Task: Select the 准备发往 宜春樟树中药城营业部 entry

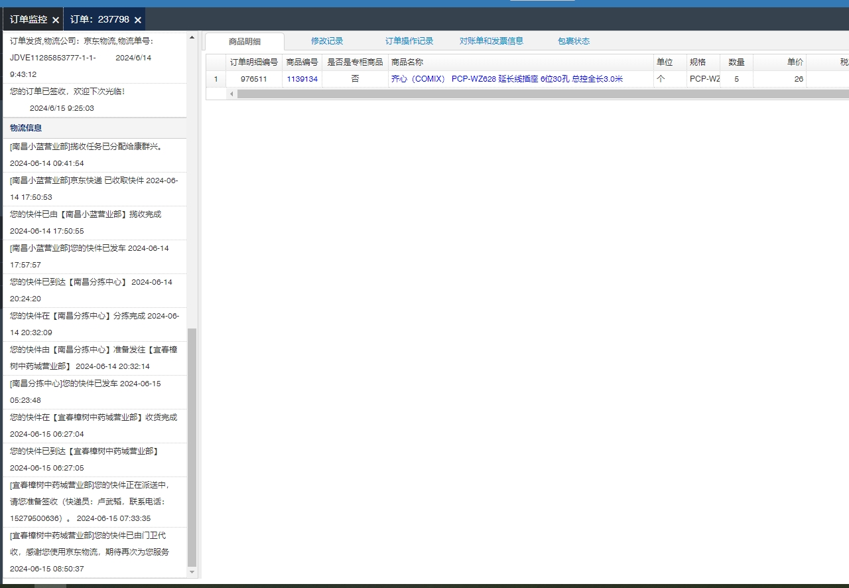Action: tap(94, 358)
